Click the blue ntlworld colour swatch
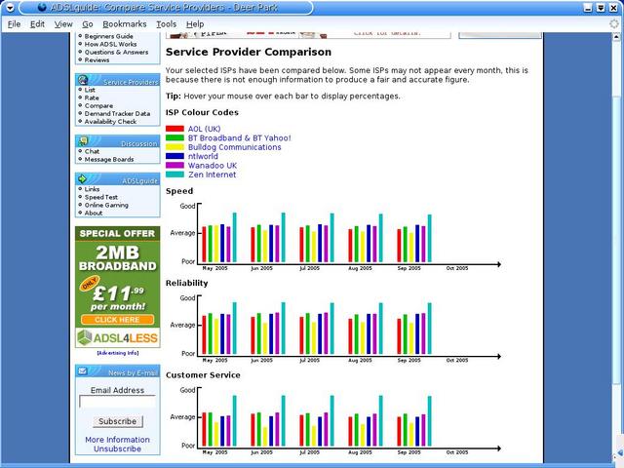 175,156
